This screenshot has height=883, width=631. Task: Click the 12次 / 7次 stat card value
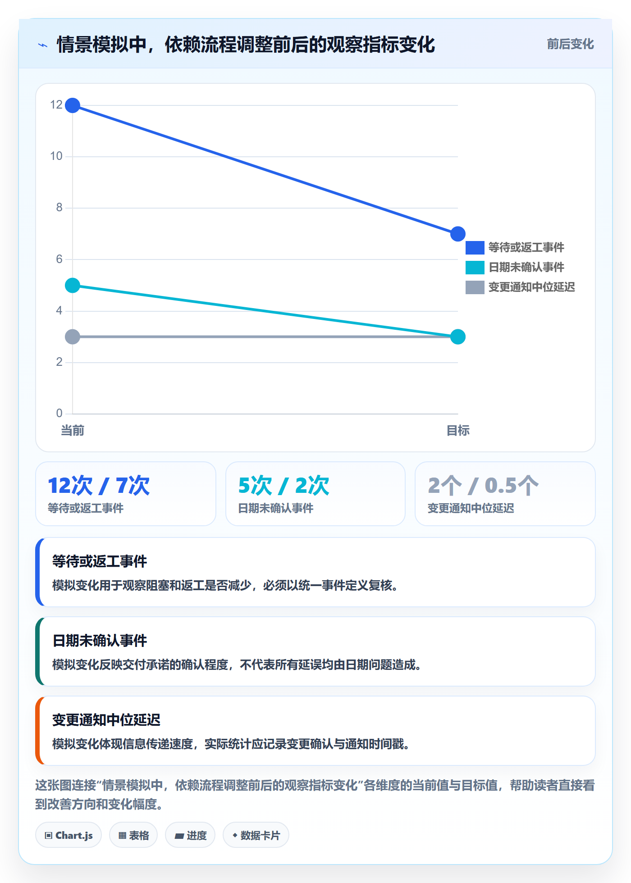click(x=99, y=486)
